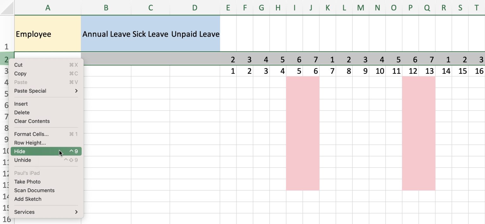Image resolution: width=485 pixels, height=224 pixels.
Task: Click the Annual Leave cell
Action: point(106,34)
